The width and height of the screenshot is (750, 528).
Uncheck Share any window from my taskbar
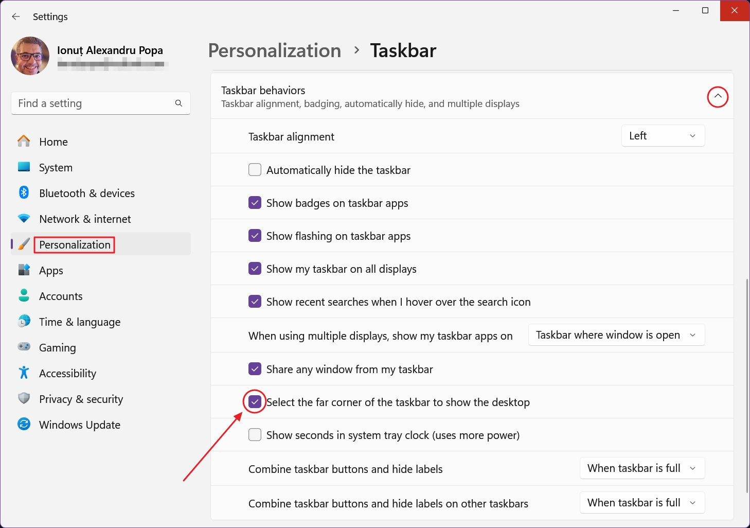tap(255, 368)
